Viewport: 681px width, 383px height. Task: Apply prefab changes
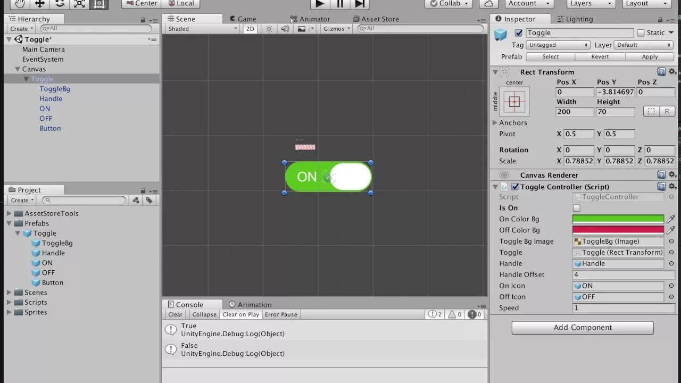(x=650, y=57)
